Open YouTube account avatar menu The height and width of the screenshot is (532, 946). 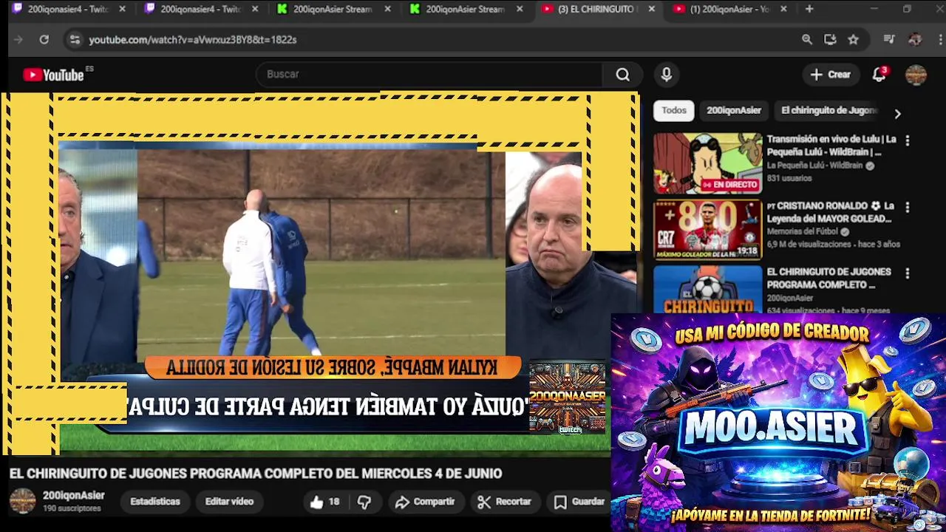pos(916,75)
